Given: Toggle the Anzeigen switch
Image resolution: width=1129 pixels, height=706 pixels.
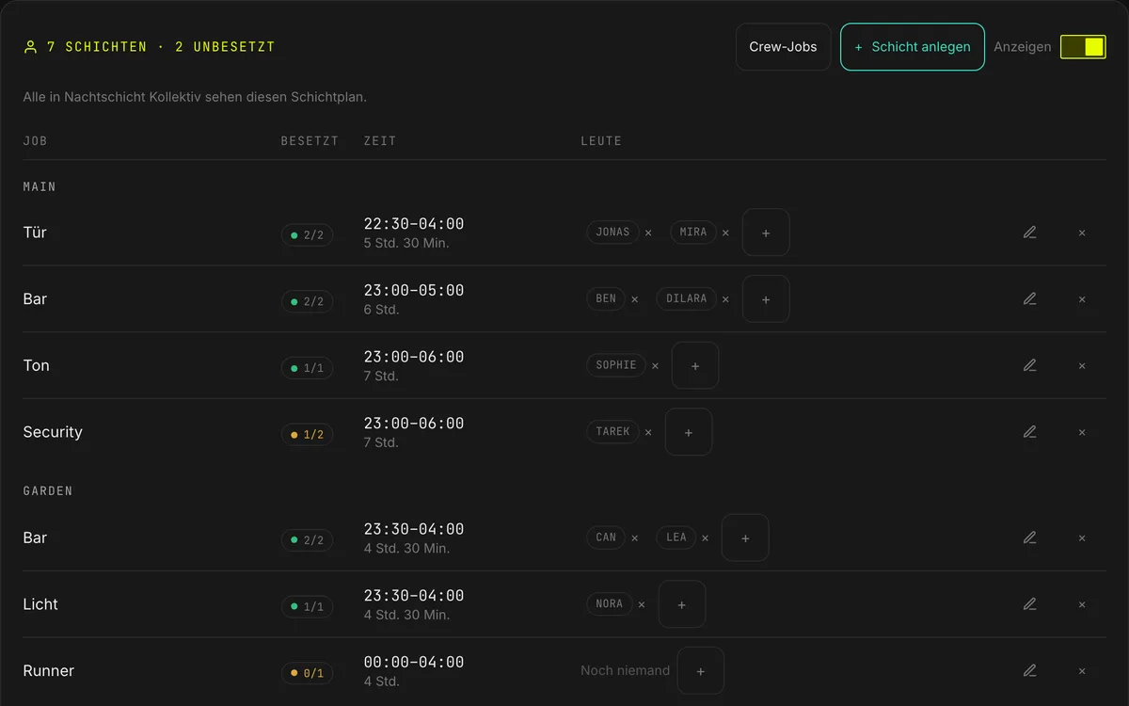Looking at the screenshot, I should click(1083, 47).
